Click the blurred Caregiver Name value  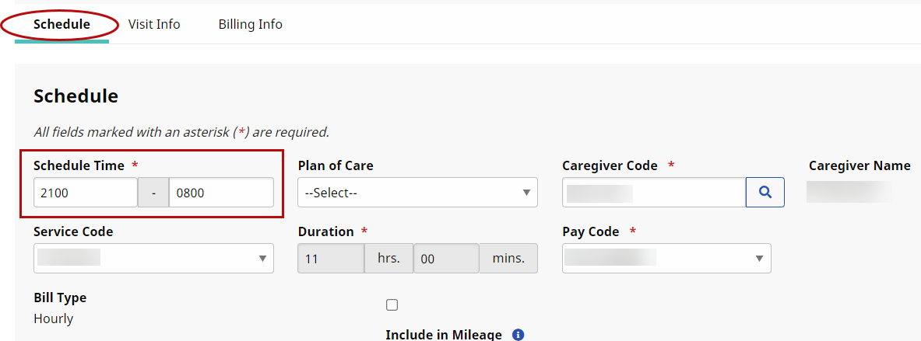(849, 191)
